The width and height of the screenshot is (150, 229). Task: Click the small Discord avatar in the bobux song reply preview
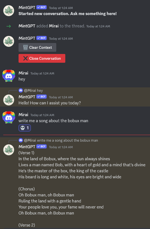pos(21,140)
